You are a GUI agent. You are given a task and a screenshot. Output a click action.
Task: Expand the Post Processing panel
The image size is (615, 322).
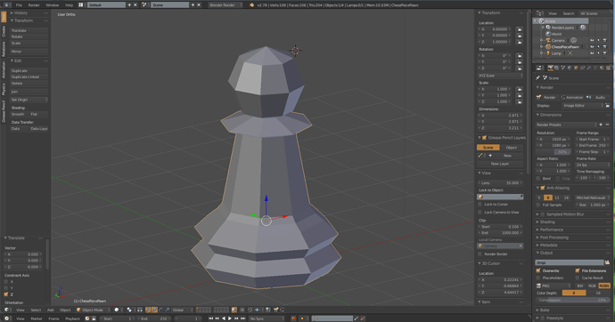(553, 237)
